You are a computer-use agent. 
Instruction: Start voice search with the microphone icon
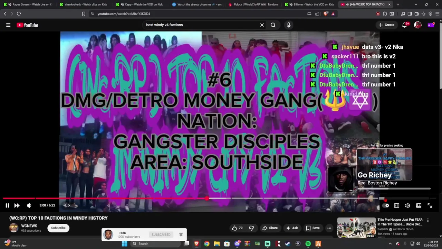(x=289, y=25)
